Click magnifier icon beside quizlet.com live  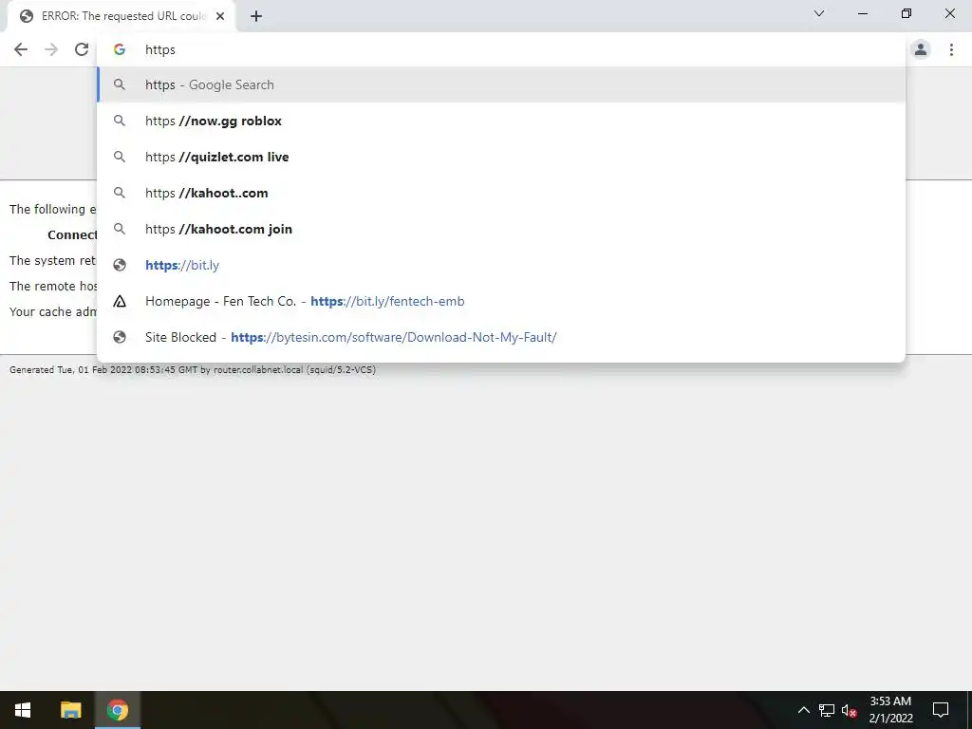[x=120, y=157]
